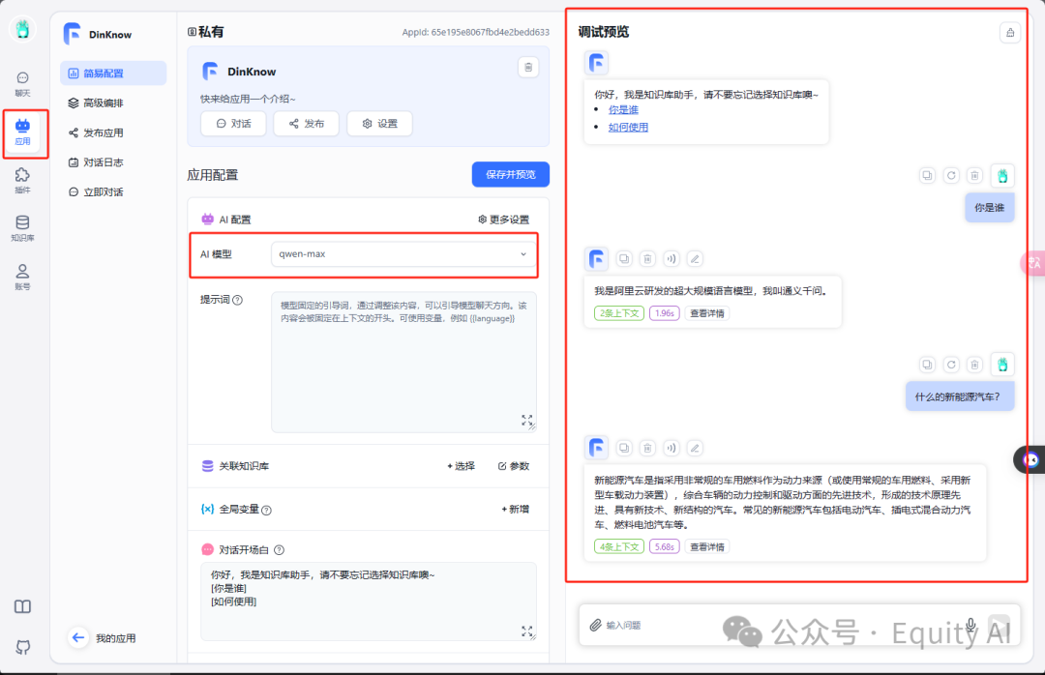The image size is (1045, 675).
Task: Open the 聊天 chat sidebar icon
Action: [22, 83]
